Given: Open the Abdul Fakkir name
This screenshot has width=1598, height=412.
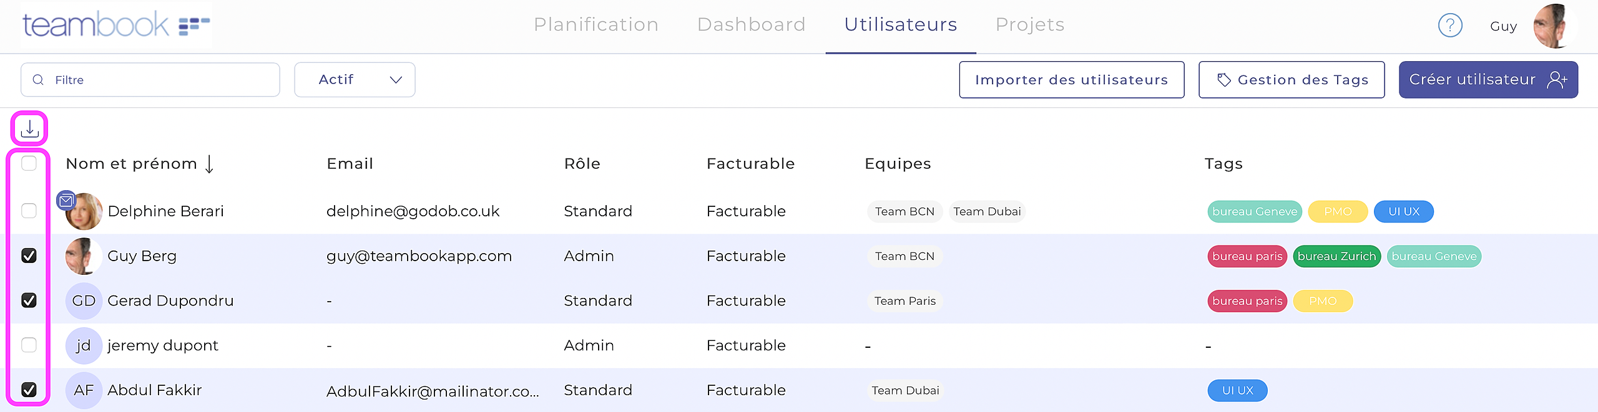Looking at the screenshot, I should click(154, 390).
